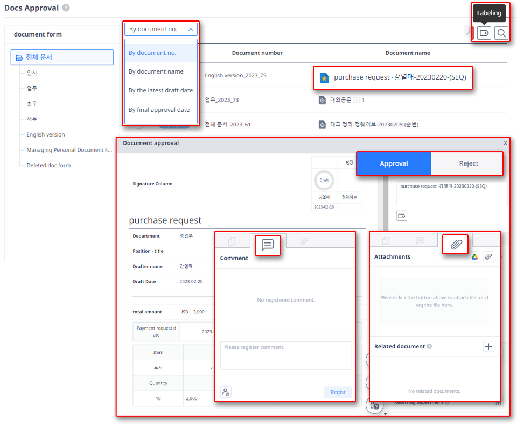
Task: Click the Reject button
Action: pyautogui.click(x=468, y=163)
